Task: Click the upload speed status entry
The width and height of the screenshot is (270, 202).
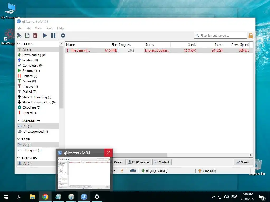Action: pos(207,171)
